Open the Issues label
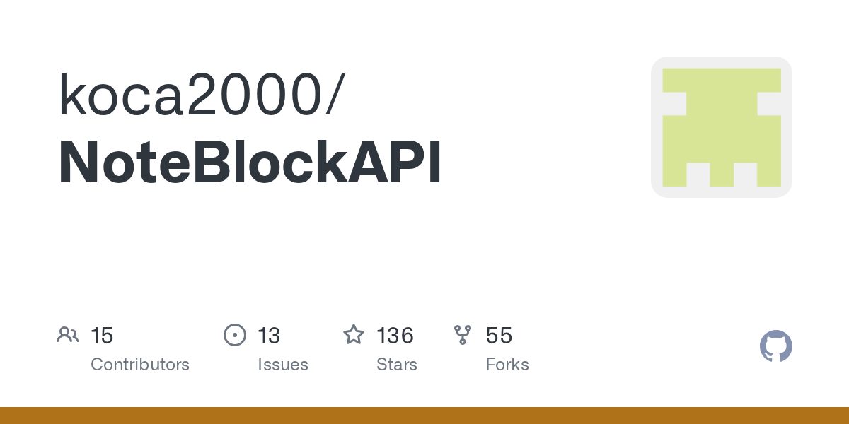849x424 pixels. click(283, 365)
